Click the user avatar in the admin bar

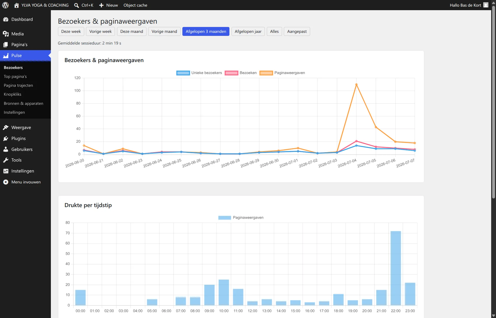coord(486,5)
